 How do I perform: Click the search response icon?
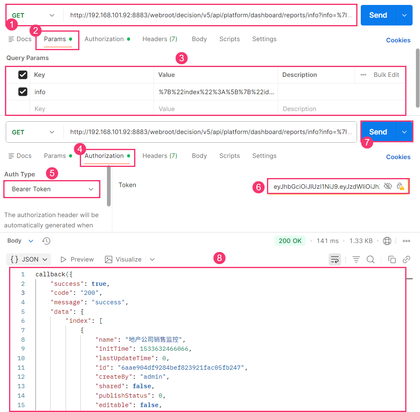click(371, 259)
